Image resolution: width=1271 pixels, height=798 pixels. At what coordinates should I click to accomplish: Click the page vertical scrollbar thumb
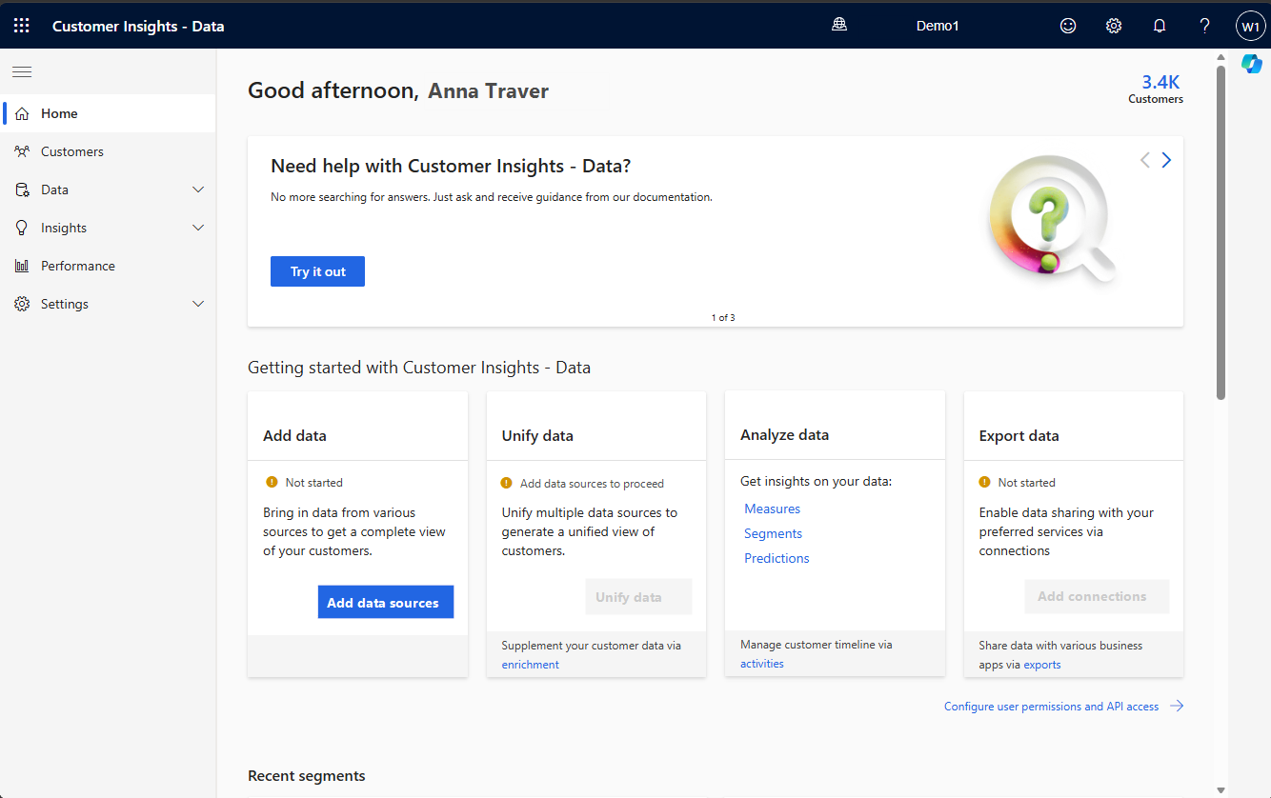(1221, 232)
